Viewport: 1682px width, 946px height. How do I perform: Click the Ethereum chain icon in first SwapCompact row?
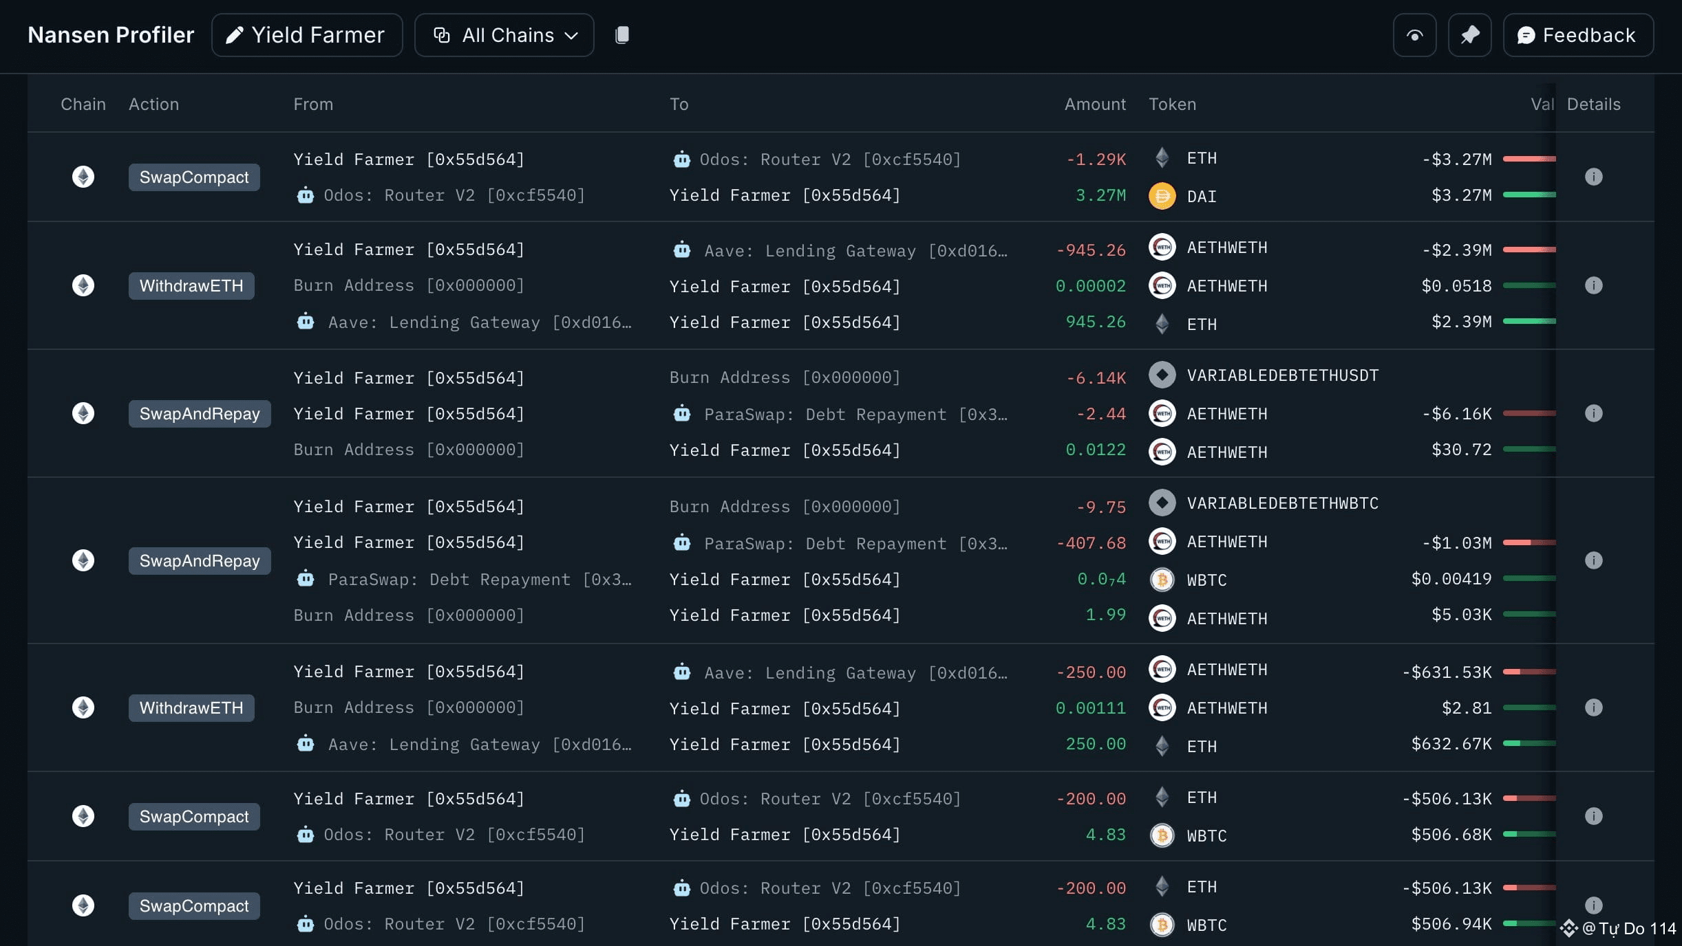[x=83, y=177]
